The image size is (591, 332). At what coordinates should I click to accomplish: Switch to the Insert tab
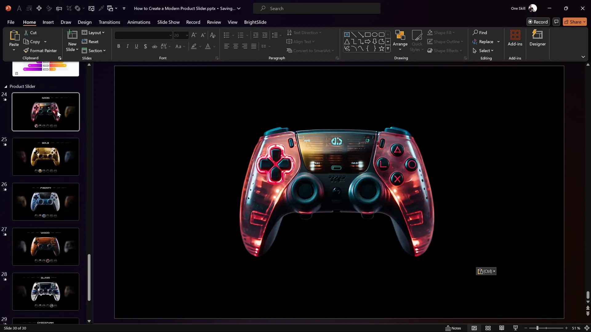(48, 22)
